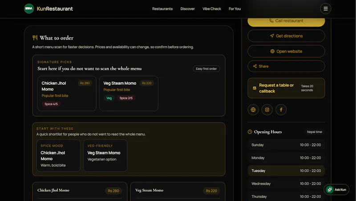Click the KunRestaurant green logo icon
This screenshot has height=201, width=356.
point(29,8)
